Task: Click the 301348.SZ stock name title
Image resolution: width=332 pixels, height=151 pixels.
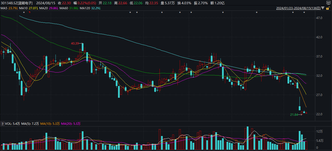Action: point(17,3)
